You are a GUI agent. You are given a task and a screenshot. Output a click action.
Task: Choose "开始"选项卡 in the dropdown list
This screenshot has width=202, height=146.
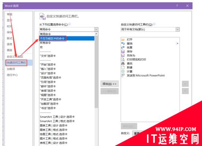tap(67, 64)
